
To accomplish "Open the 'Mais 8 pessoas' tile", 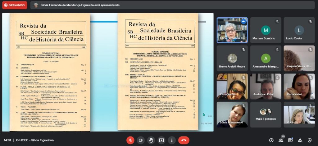I will coord(266,114).
